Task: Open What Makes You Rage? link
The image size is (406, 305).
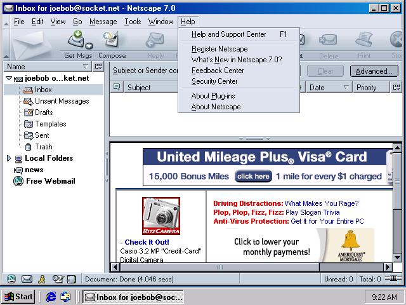Action: click(x=322, y=203)
